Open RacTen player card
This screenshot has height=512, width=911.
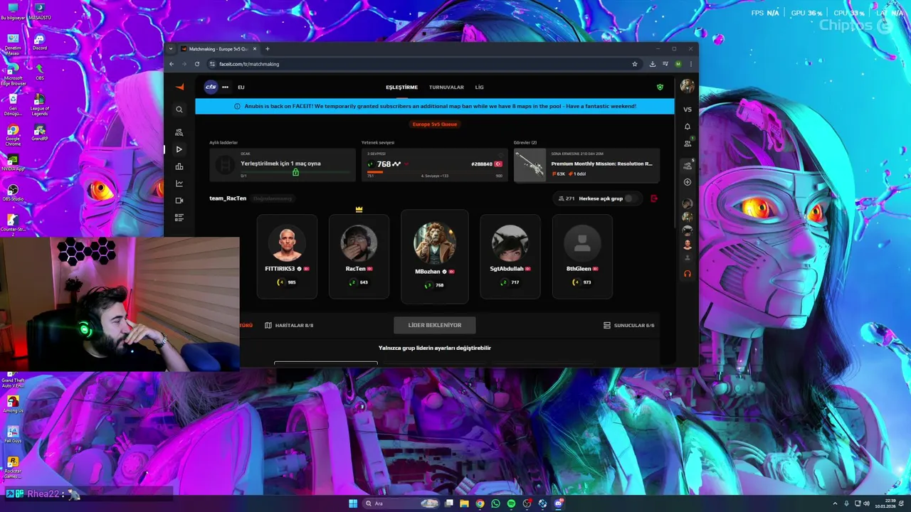point(359,256)
